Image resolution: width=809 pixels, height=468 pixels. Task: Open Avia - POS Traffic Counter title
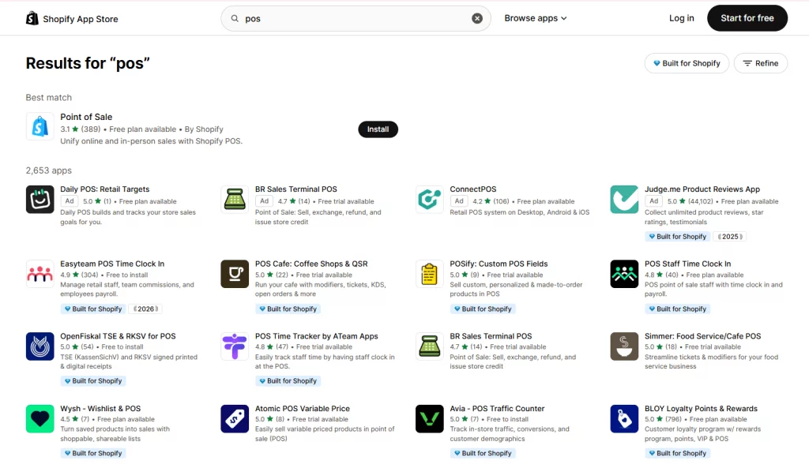pyautogui.click(x=498, y=408)
